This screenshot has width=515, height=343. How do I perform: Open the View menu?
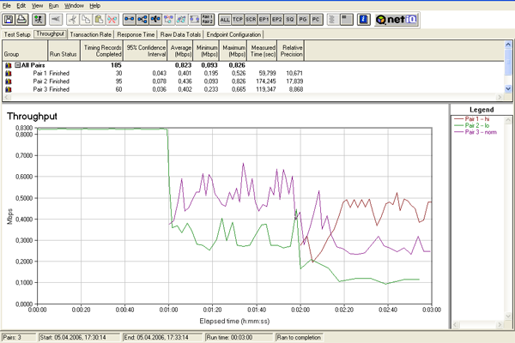(37, 6)
